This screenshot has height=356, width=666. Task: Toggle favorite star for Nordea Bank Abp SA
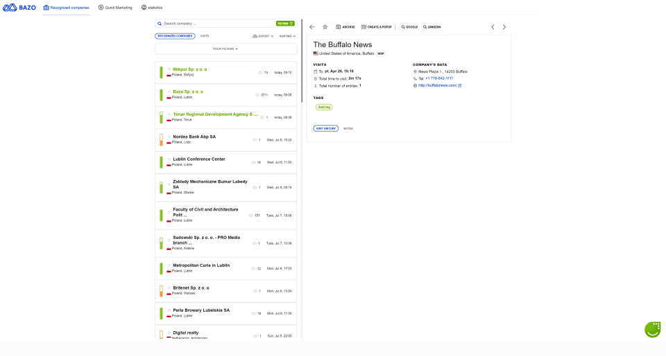click(x=169, y=136)
